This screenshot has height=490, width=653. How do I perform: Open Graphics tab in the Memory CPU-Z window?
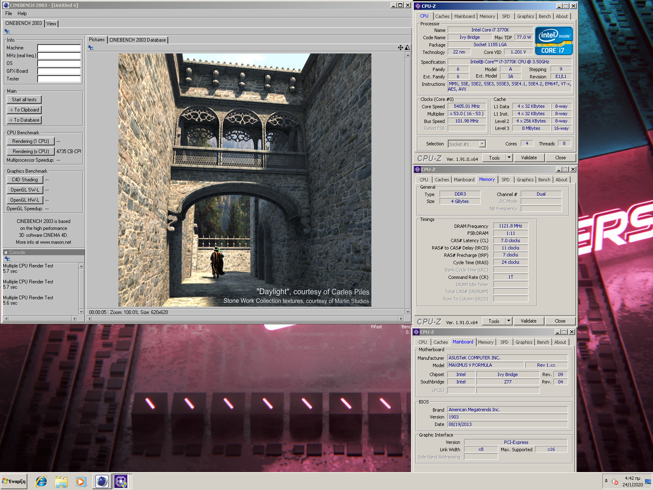[x=525, y=180]
